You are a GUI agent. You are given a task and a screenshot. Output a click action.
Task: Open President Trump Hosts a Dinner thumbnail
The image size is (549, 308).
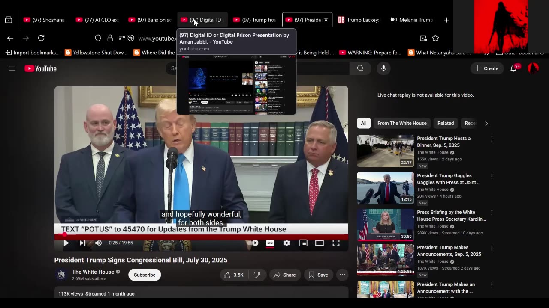[x=386, y=151]
